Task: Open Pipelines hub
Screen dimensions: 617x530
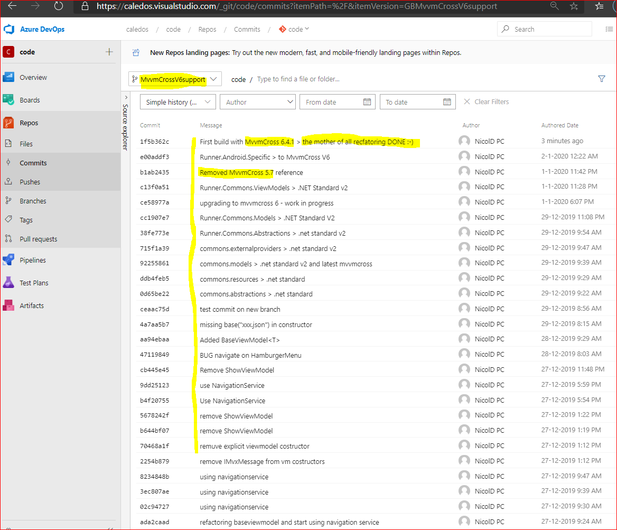Action: click(x=33, y=261)
